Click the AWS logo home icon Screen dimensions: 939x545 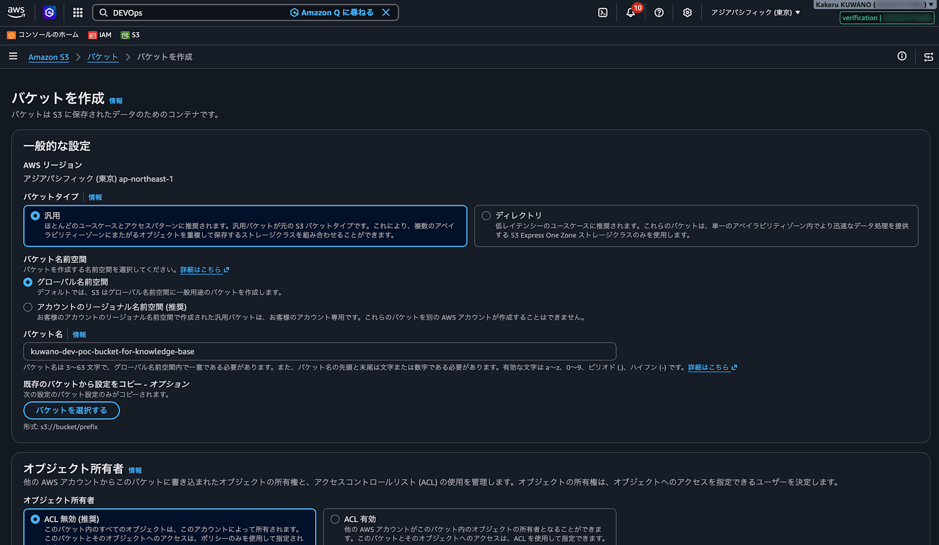(x=16, y=12)
